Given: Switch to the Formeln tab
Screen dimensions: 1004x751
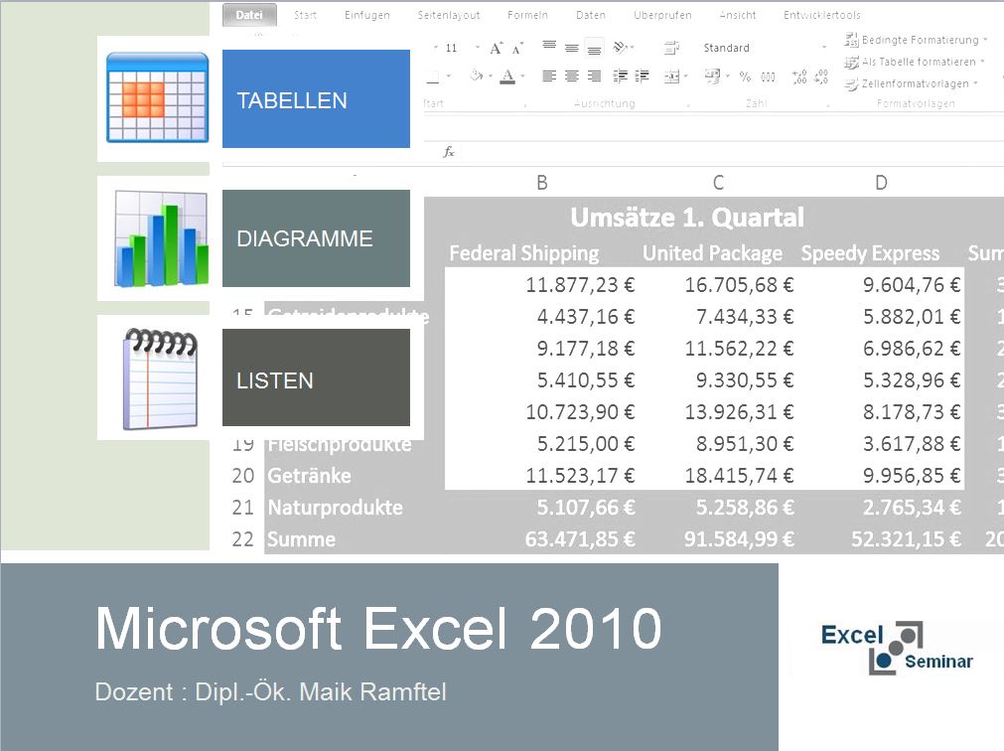Looking at the screenshot, I should pos(527,15).
